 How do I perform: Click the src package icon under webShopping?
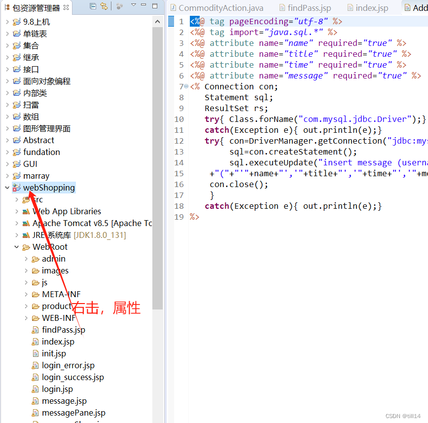point(28,199)
